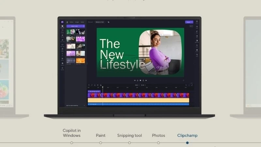Select The New Lifestyle green media thumbnail
The height and width of the screenshot is (147, 261).
click(x=71, y=32)
